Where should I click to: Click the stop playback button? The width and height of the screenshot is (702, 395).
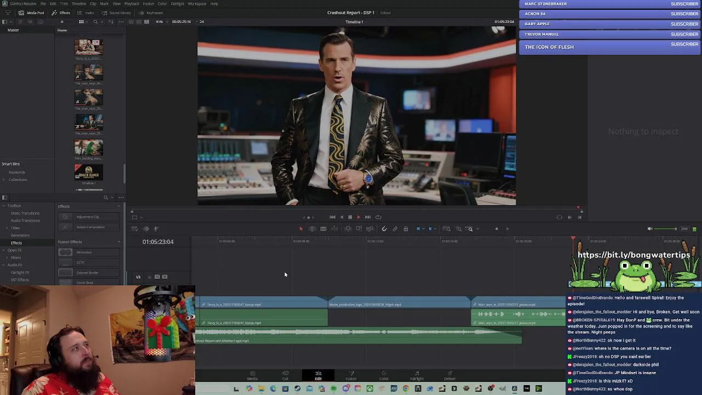tap(350, 217)
